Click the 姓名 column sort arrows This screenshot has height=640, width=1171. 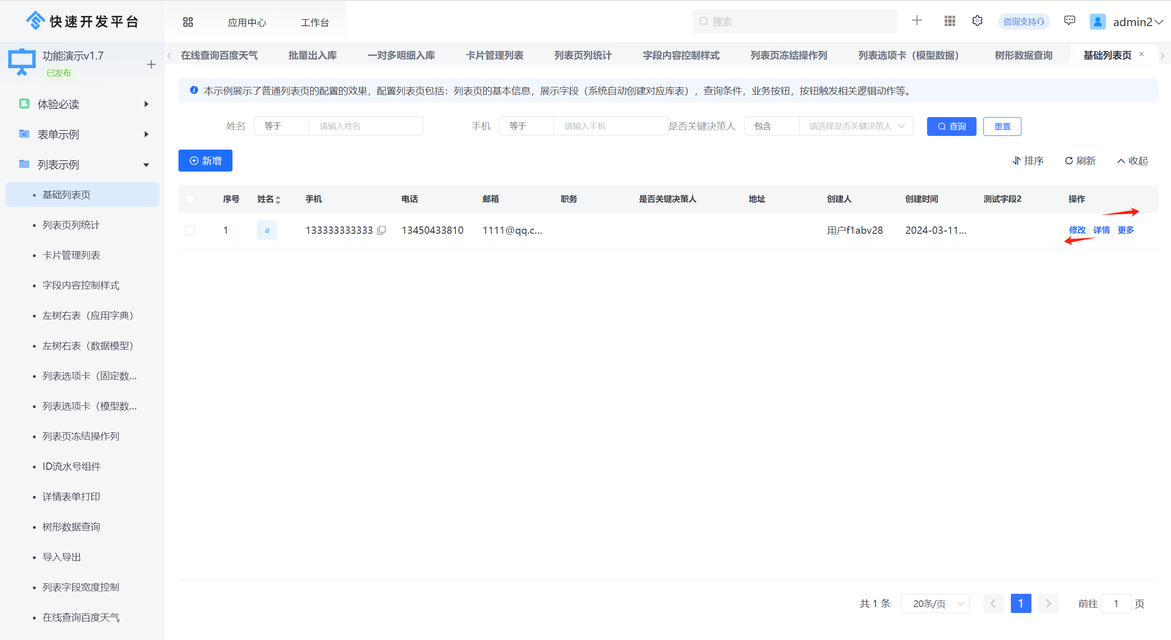(278, 199)
